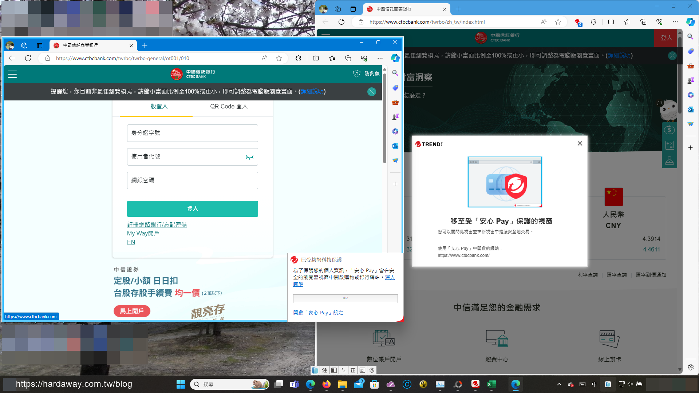Open 繳費中心 icon in back window
The height and width of the screenshot is (393, 699).
[x=497, y=338]
